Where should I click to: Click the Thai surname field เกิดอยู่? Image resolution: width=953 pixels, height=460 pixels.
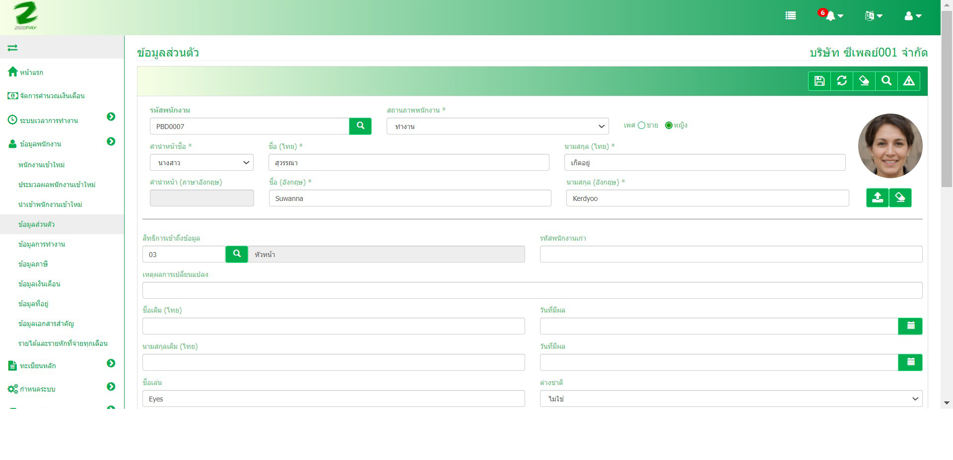pyautogui.click(x=705, y=162)
